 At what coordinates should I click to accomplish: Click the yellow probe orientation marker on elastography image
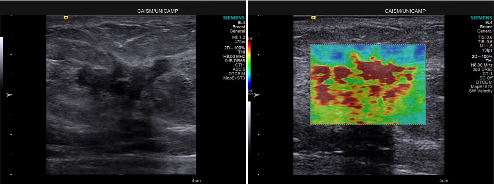pos(313,17)
